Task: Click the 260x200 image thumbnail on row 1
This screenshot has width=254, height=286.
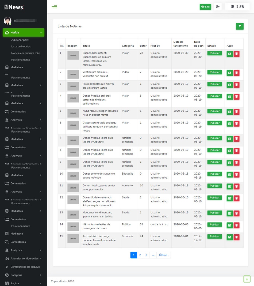Action: coord(72,55)
